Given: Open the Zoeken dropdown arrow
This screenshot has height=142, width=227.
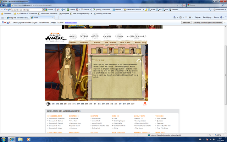Looking at the screenshot, I should 54,10.
